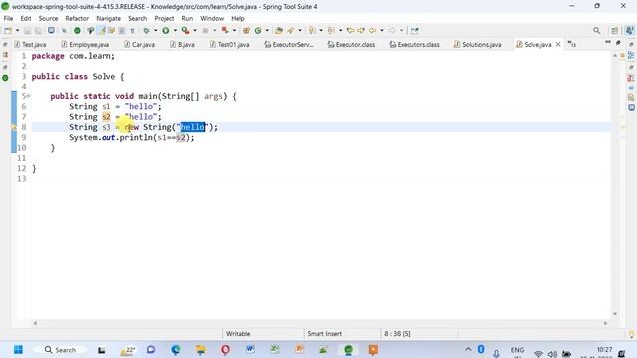Image resolution: width=637 pixels, height=358 pixels.
Task: Switch to the Employee.java tab
Action: (x=86, y=44)
